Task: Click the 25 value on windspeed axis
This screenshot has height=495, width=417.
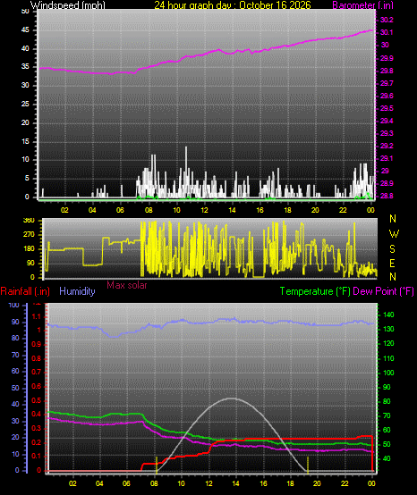Action: [25, 104]
